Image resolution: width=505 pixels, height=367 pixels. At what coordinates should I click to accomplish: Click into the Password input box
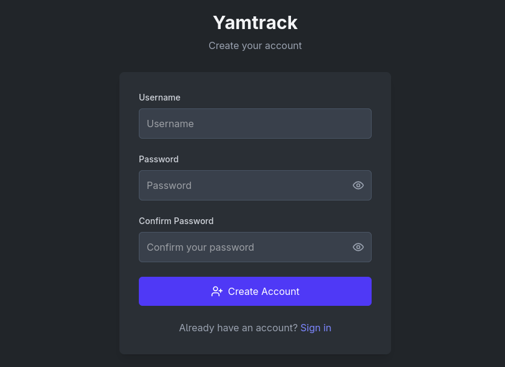point(242,185)
